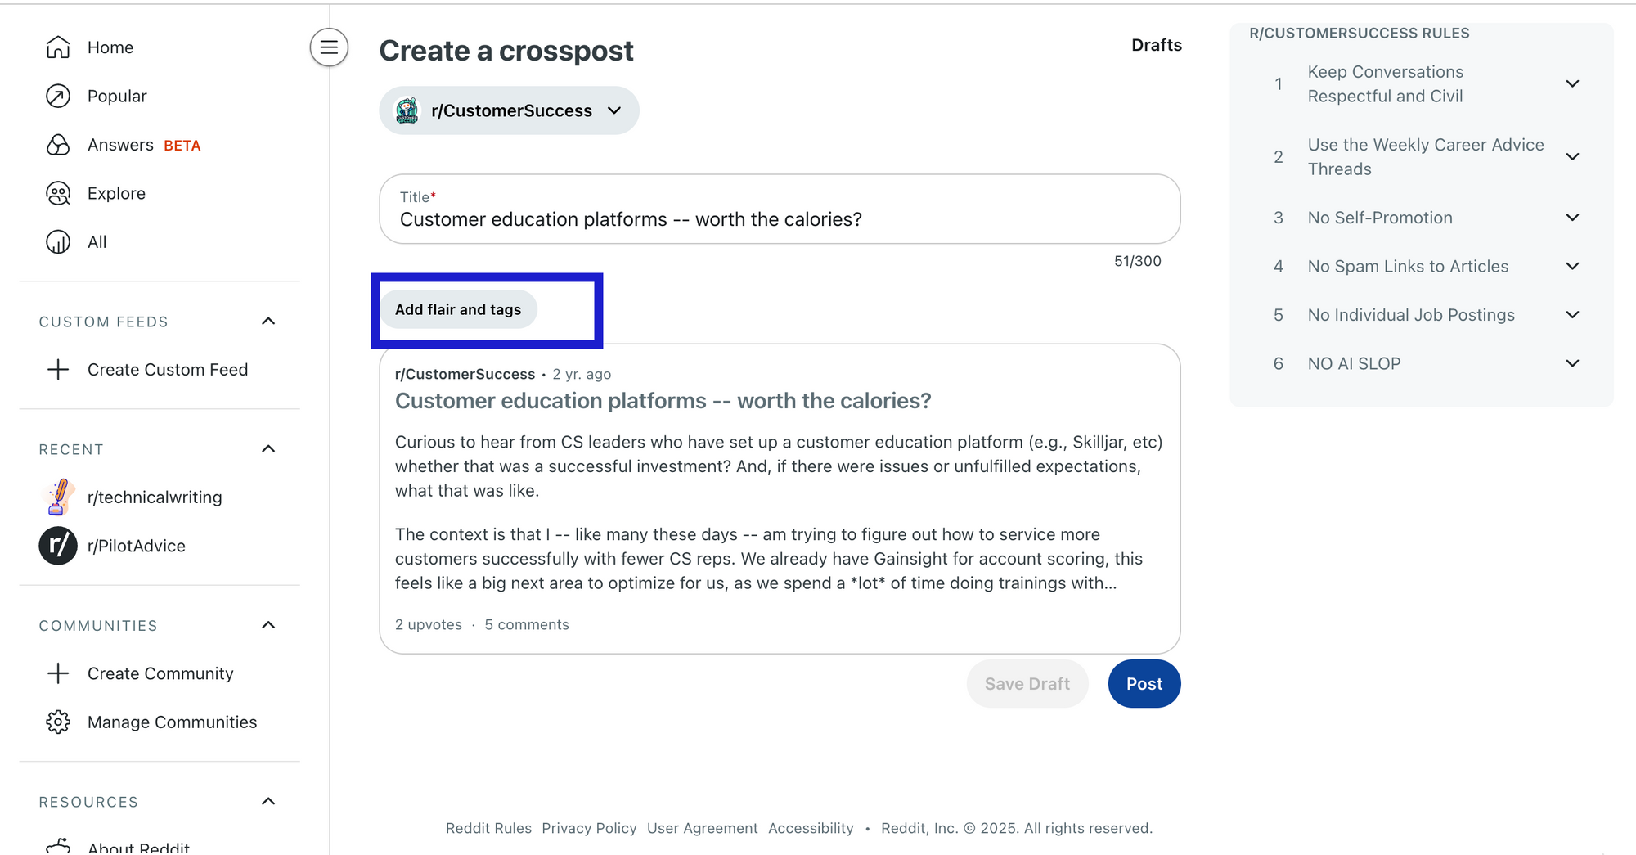Click About Reddit in the sidebar
The height and width of the screenshot is (855, 1636).
point(137,847)
